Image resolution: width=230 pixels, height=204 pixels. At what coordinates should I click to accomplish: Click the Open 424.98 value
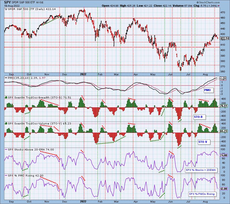tap(110, 6)
